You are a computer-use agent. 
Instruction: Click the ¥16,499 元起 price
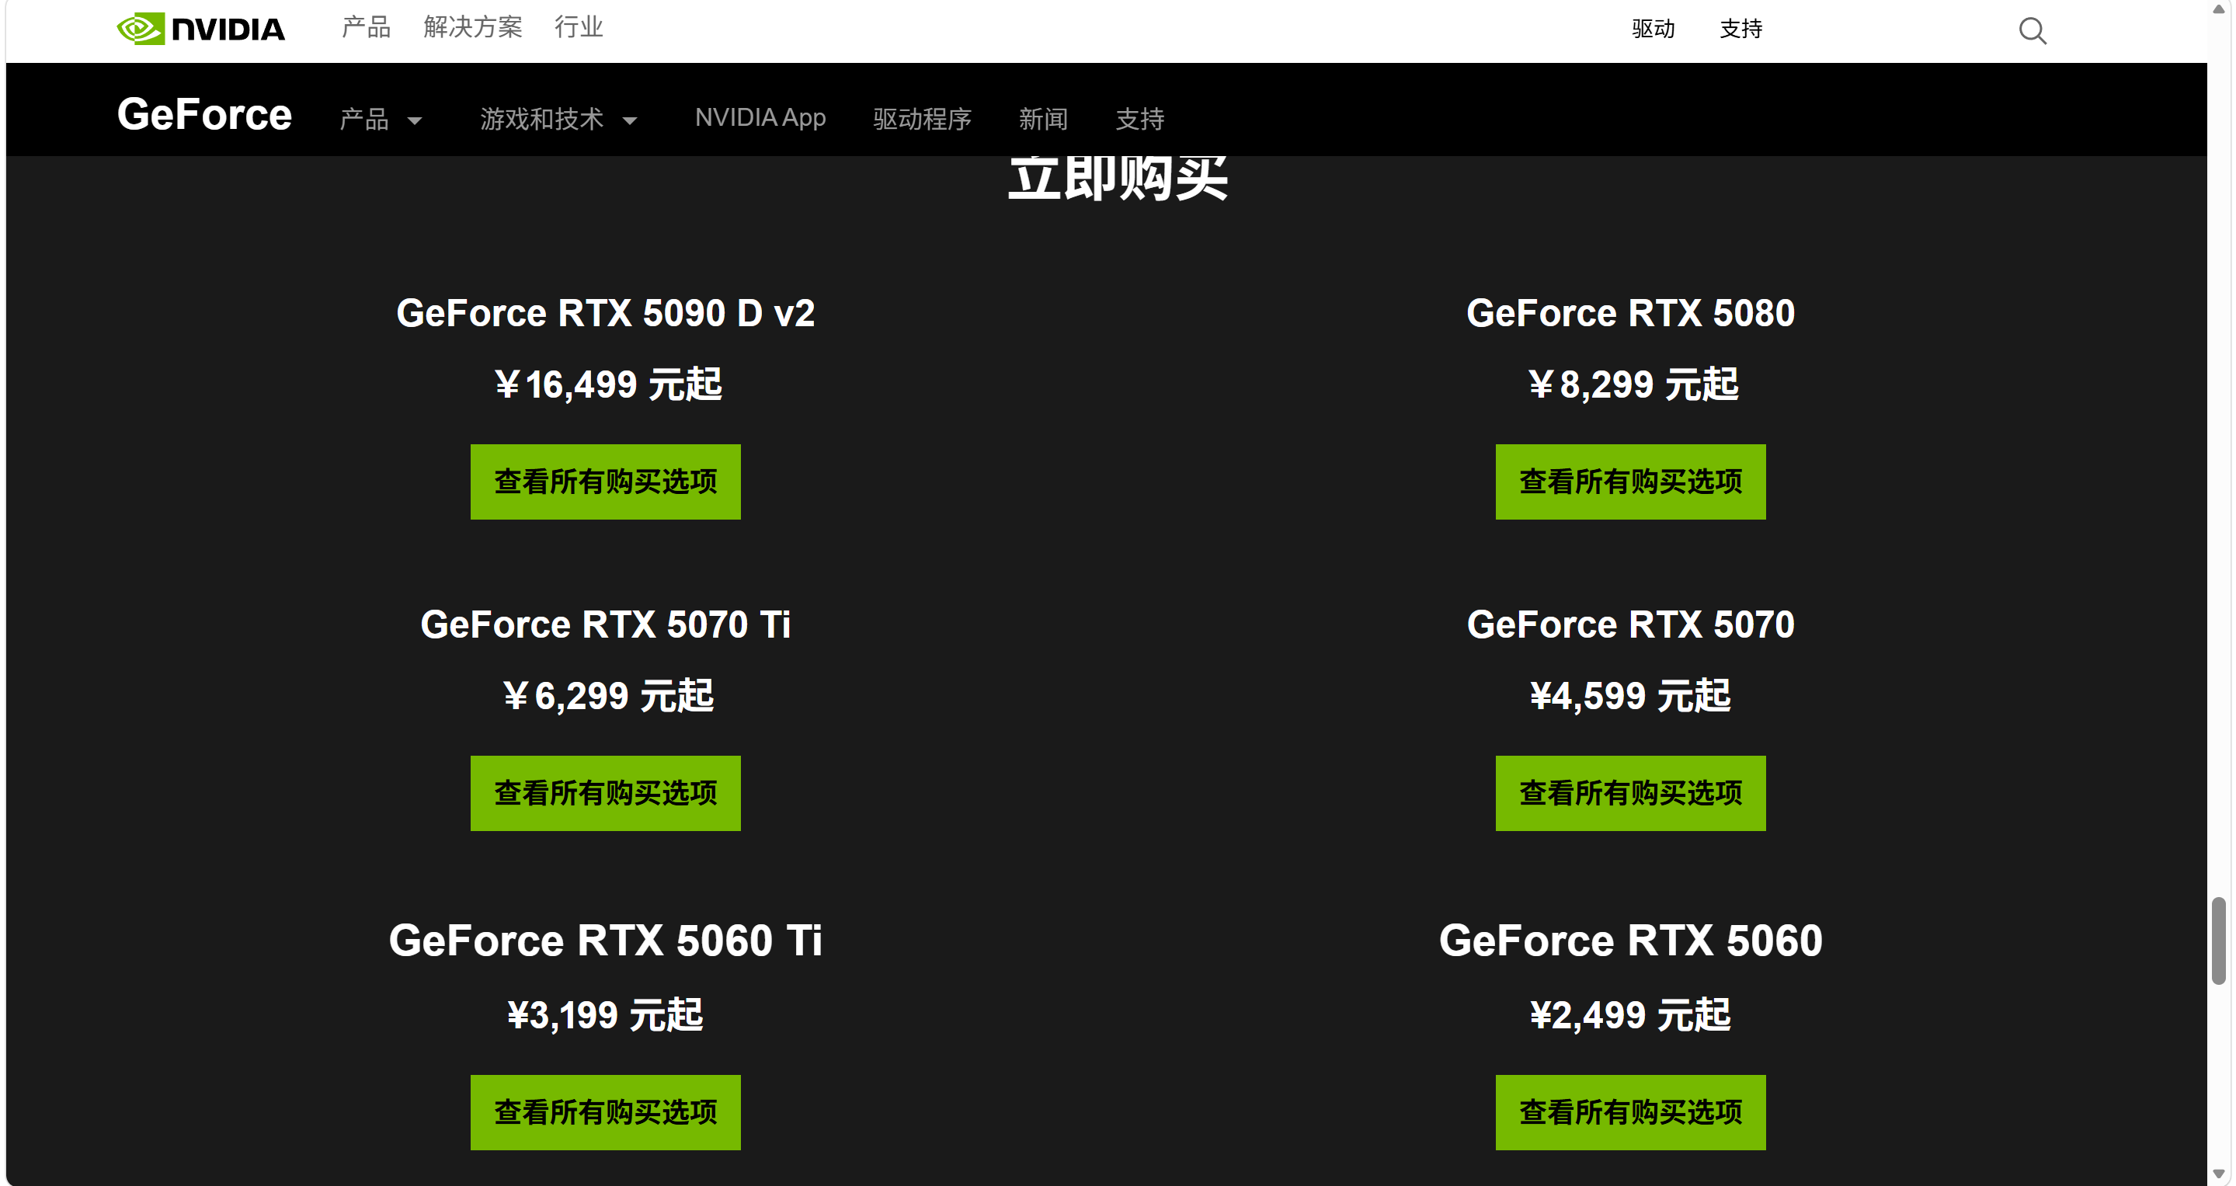click(607, 384)
